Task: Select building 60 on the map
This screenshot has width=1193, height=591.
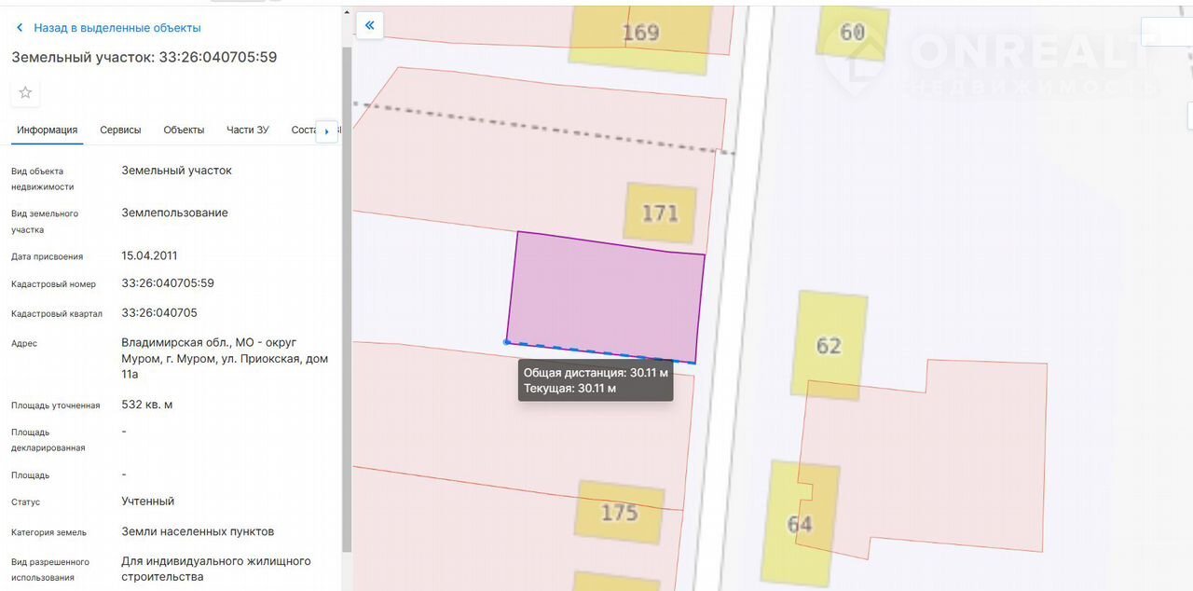Action: click(x=852, y=32)
